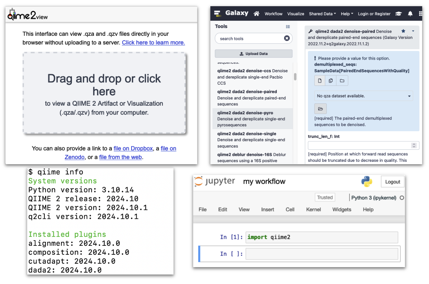This screenshot has height=284, width=429.
Task: Select the qiime2 dada2 denoise-paired tool
Action: tap(253, 98)
